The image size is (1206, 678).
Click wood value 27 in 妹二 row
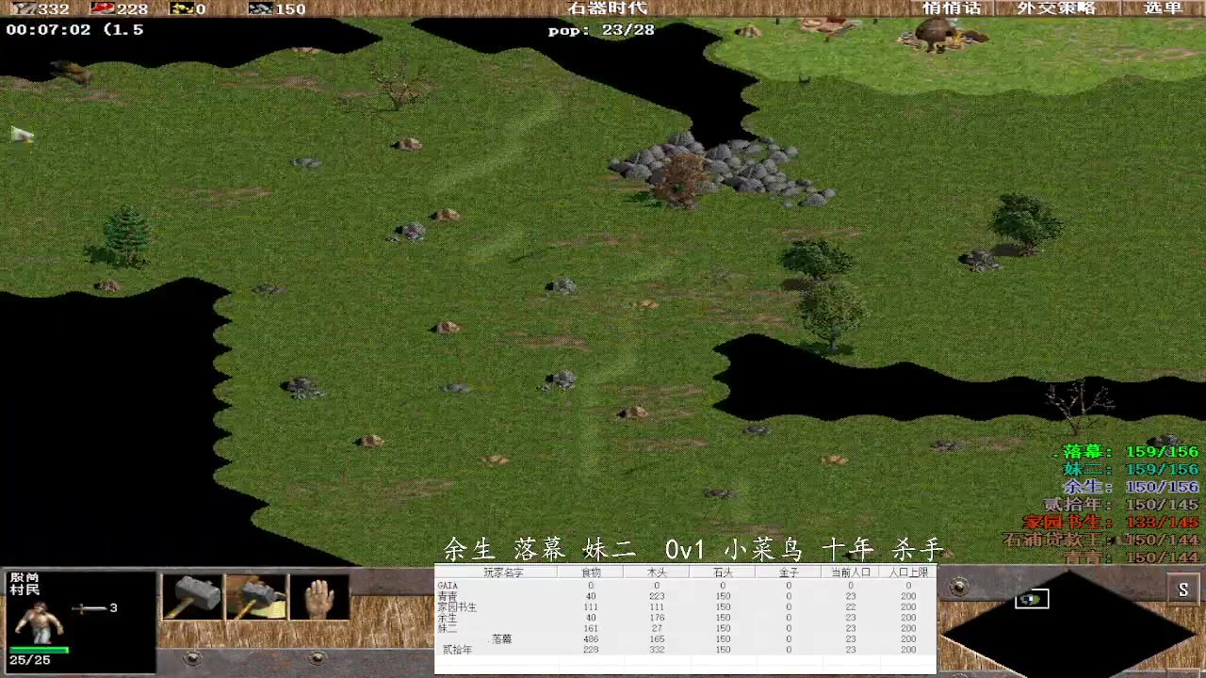(x=657, y=628)
